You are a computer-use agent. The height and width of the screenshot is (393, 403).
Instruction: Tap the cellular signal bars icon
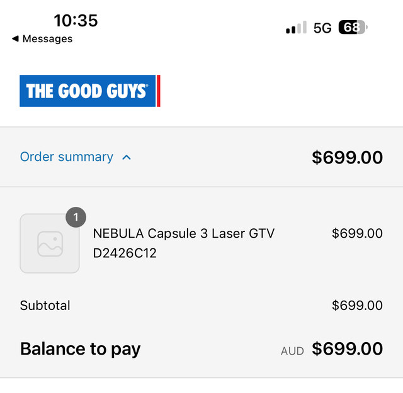297,27
